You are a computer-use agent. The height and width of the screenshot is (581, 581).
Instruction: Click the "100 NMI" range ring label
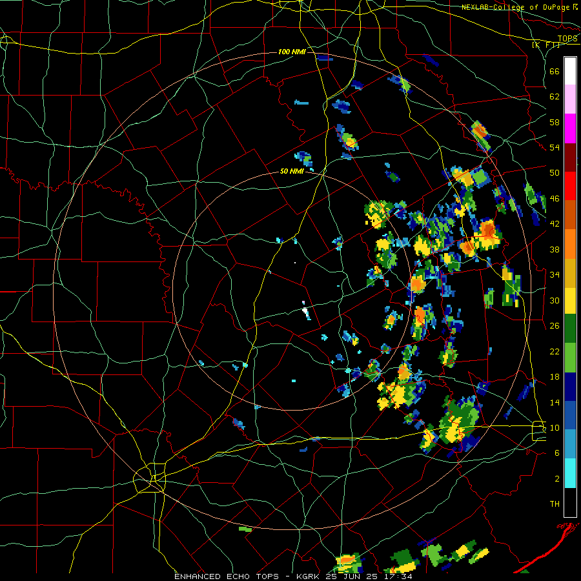click(292, 52)
